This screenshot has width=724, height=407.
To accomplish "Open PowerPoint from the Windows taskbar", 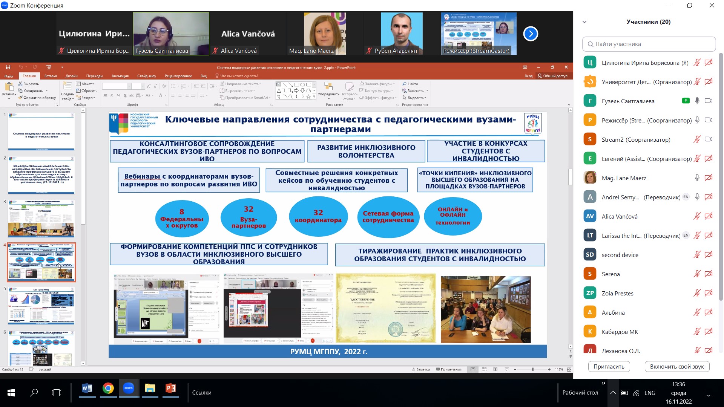I will [171, 388].
